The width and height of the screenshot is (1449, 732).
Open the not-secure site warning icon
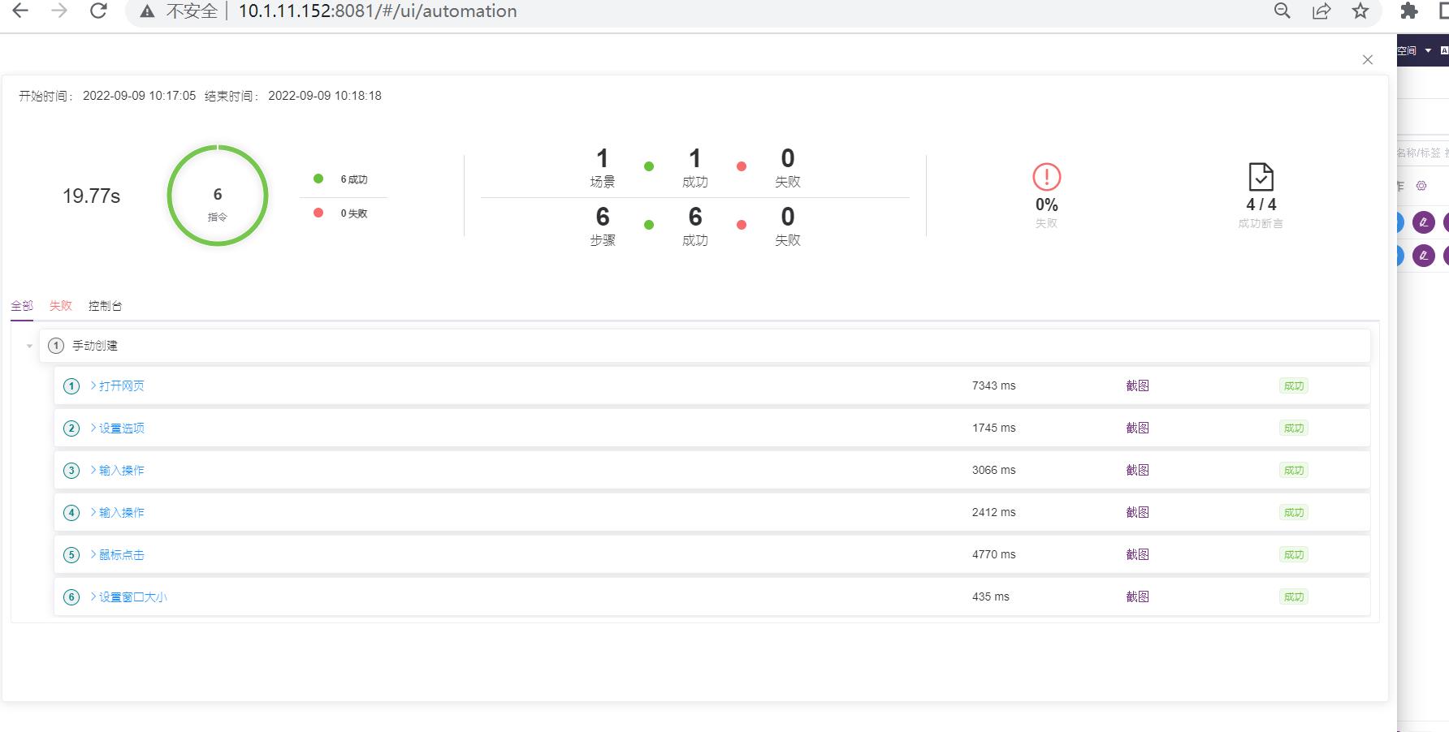[x=147, y=11]
